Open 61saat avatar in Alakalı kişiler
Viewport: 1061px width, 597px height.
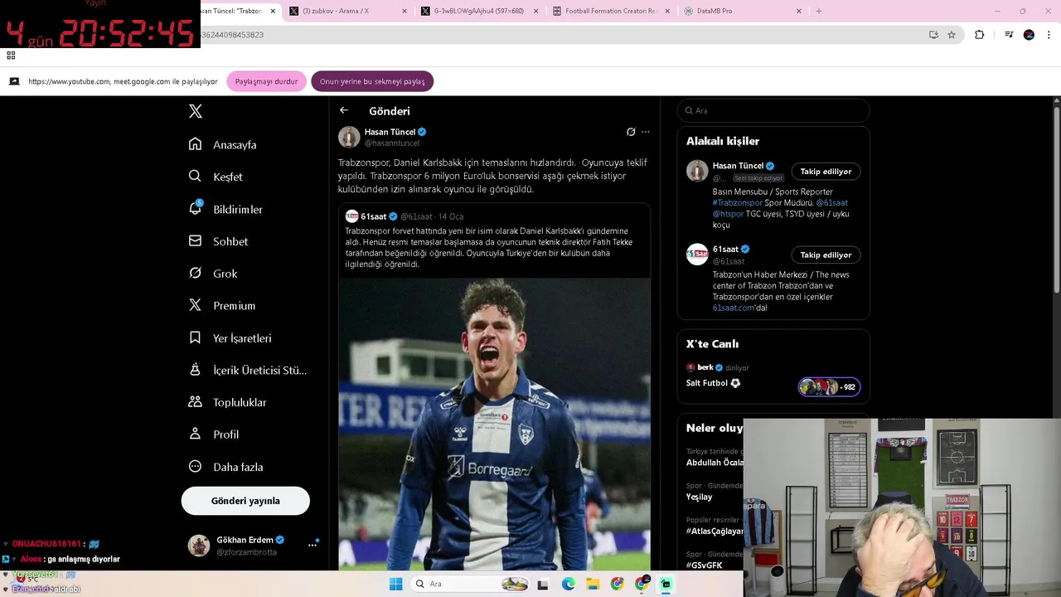697,255
